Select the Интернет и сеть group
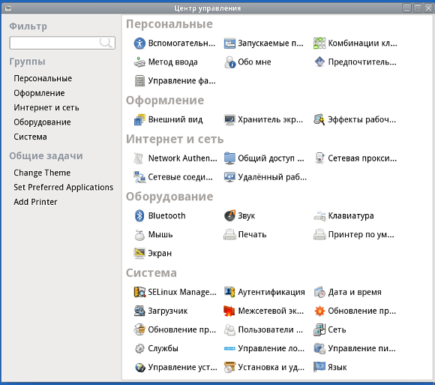Screen dimensions: 435x385 tap(46, 108)
